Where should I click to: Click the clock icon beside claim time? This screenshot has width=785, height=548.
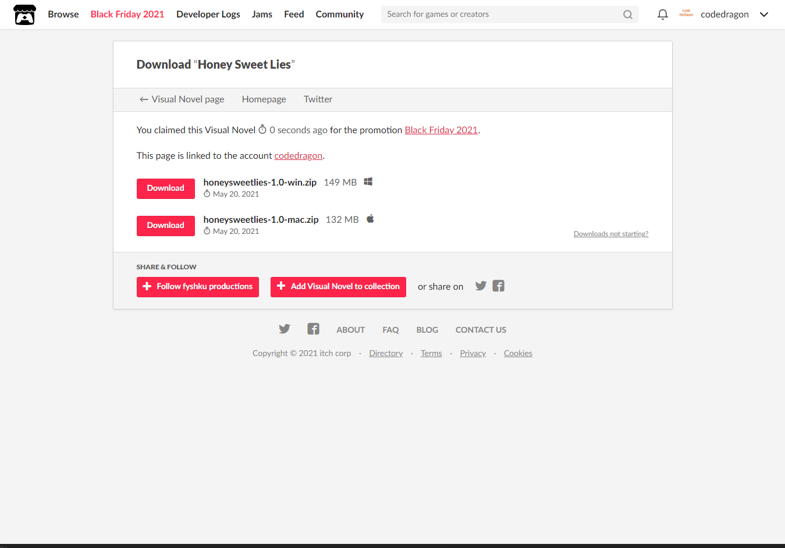[x=262, y=130]
